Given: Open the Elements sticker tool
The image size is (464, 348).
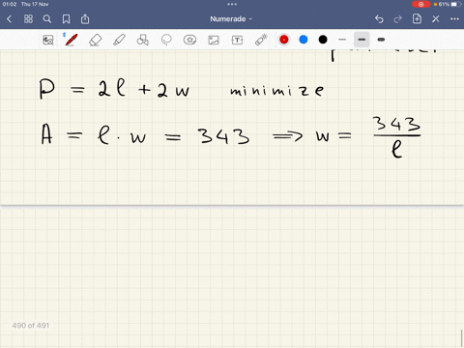Looking at the screenshot, I should coord(189,40).
